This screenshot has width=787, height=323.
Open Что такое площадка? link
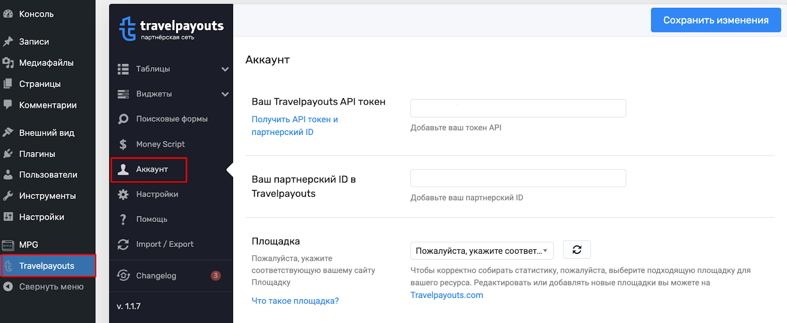coord(295,301)
